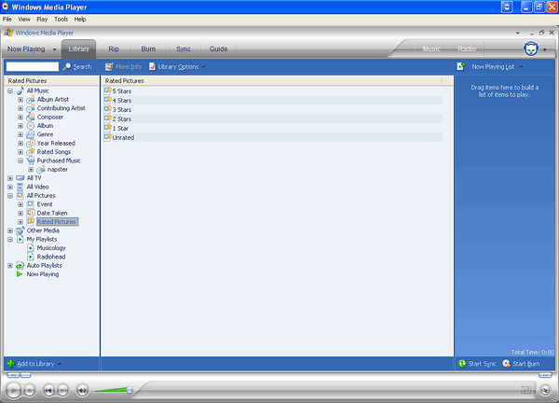Viewport: 559px width, 403px height.
Task: Open the 5 Stars rated pictures item
Action: point(121,90)
